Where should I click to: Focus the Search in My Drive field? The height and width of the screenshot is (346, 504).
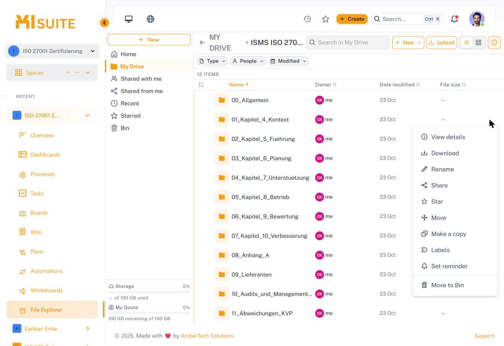coord(347,42)
